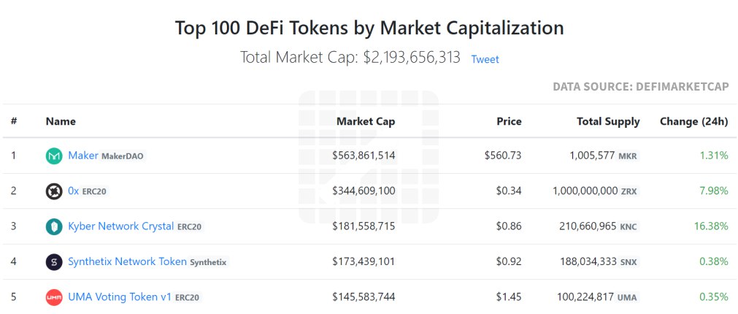Sort table by Market Cap column header
Viewport: 738px width, 314px height.
(366, 121)
